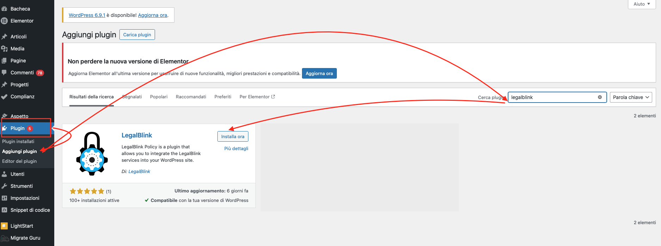Viewport: 661px width, 246px height.
Task: Expand the Aiuto help panel
Action: tap(642, 4)
